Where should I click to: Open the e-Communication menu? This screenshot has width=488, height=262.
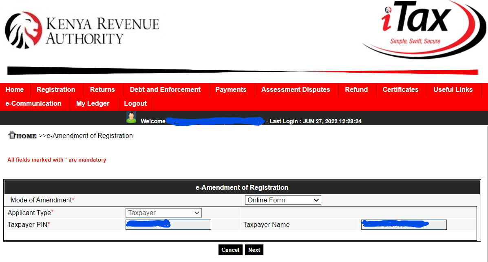(33, 103)
